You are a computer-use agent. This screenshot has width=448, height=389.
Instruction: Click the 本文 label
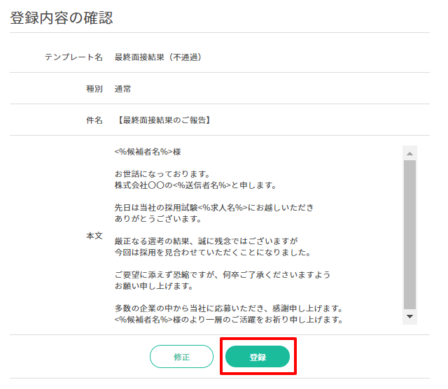click(94, 236)
